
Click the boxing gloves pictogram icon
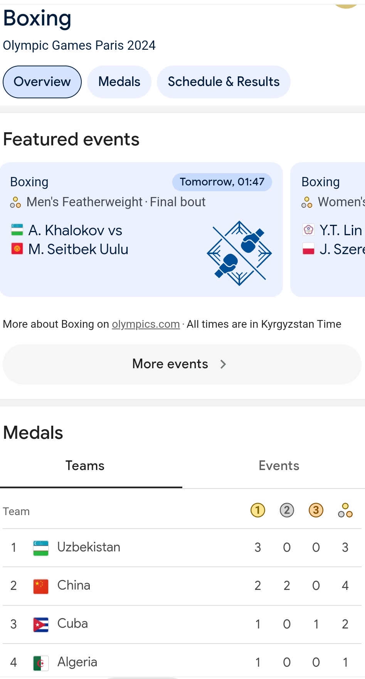pos(239,253)
